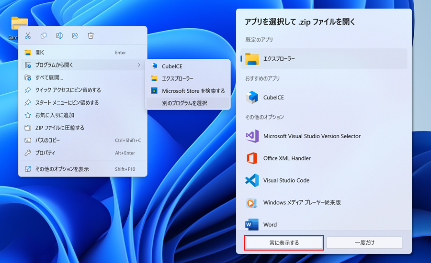Choose 開く in the context menu

point(83,53)
